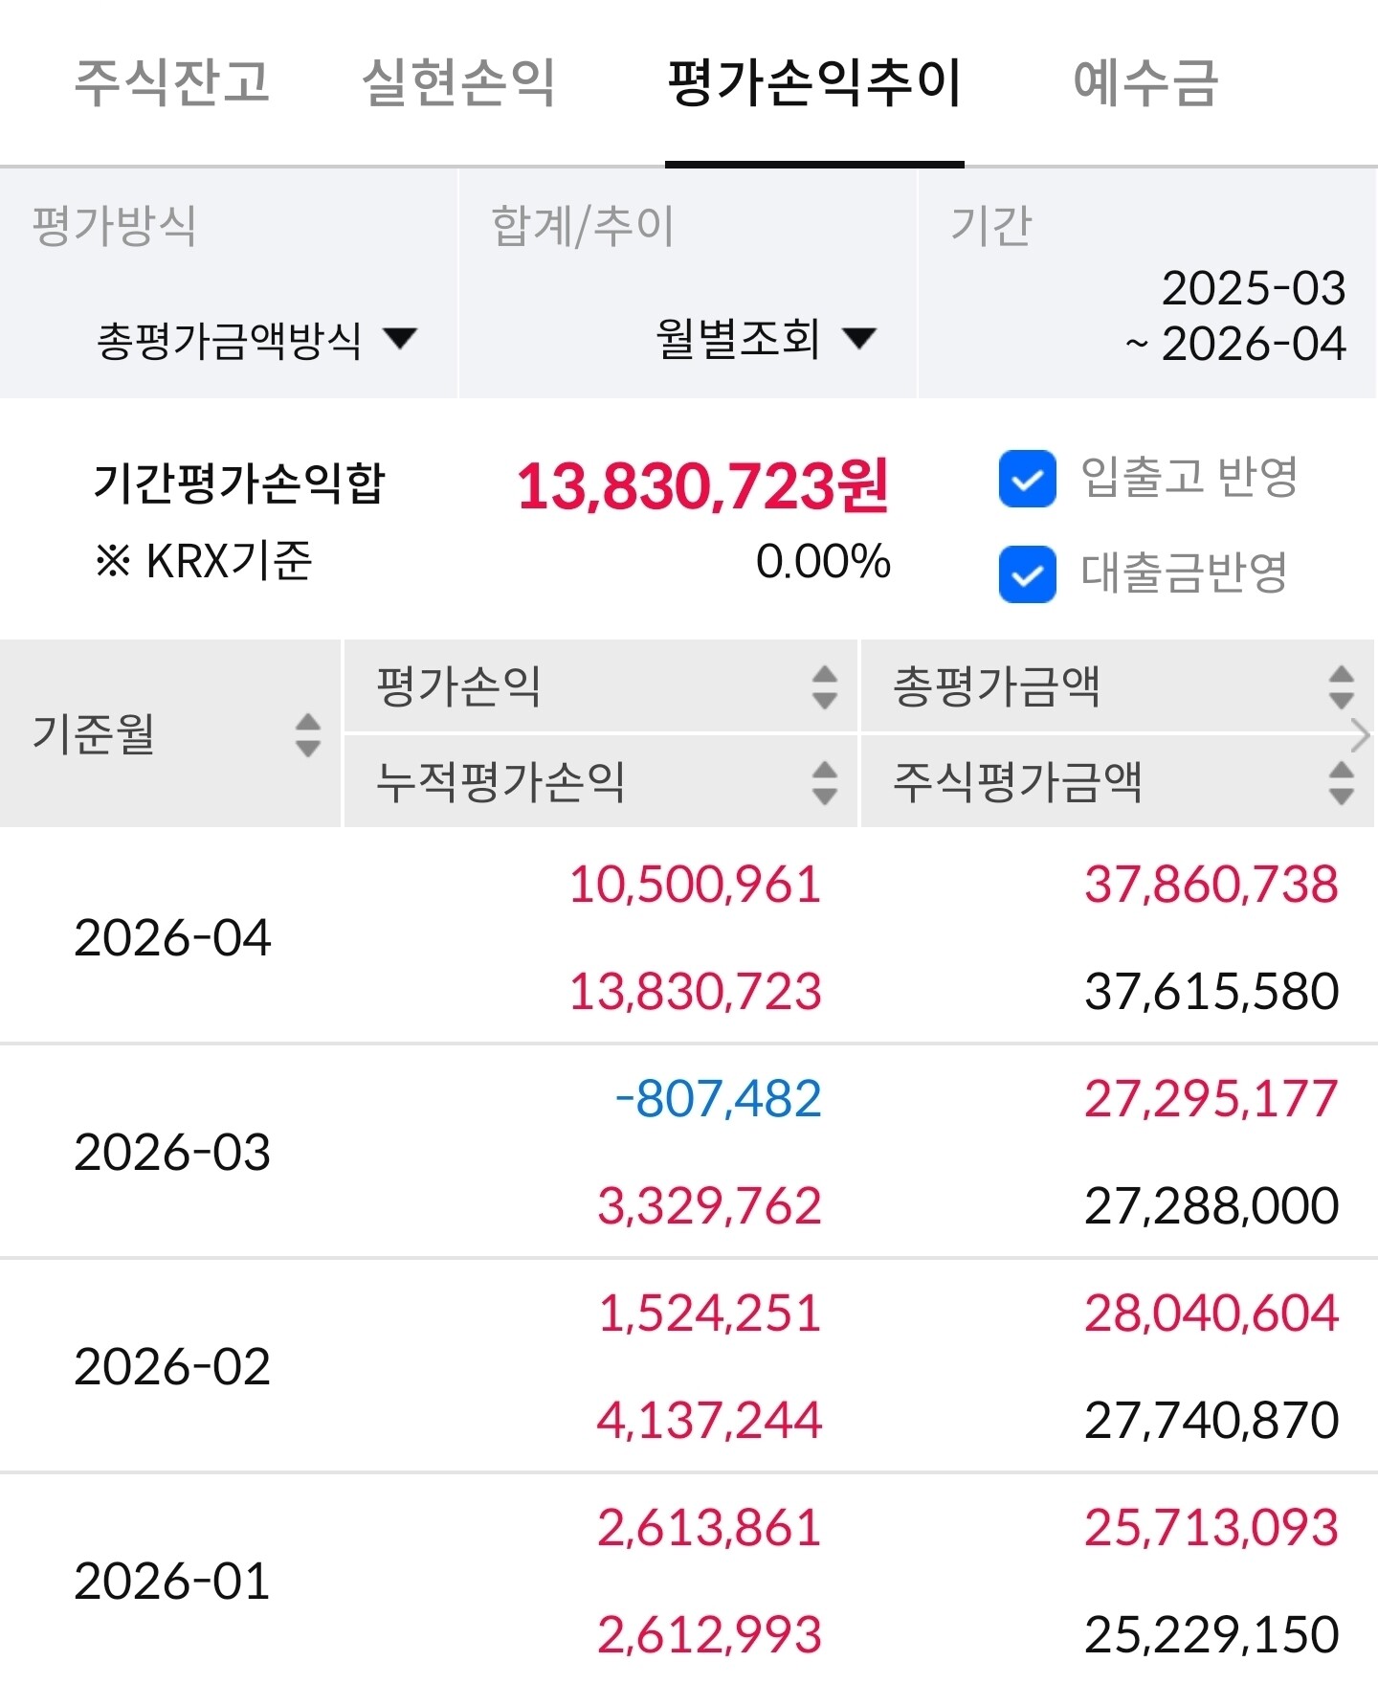Switch to 예수금 tab
This screenshot has height=1684, width=1378.
(1145, 82)
